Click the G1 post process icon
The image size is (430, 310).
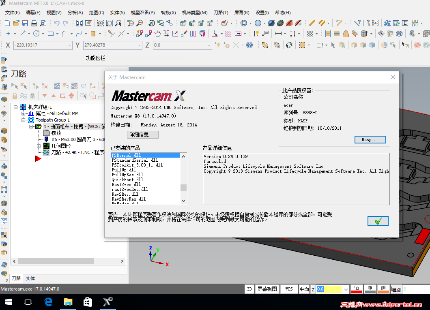(84, 86)
